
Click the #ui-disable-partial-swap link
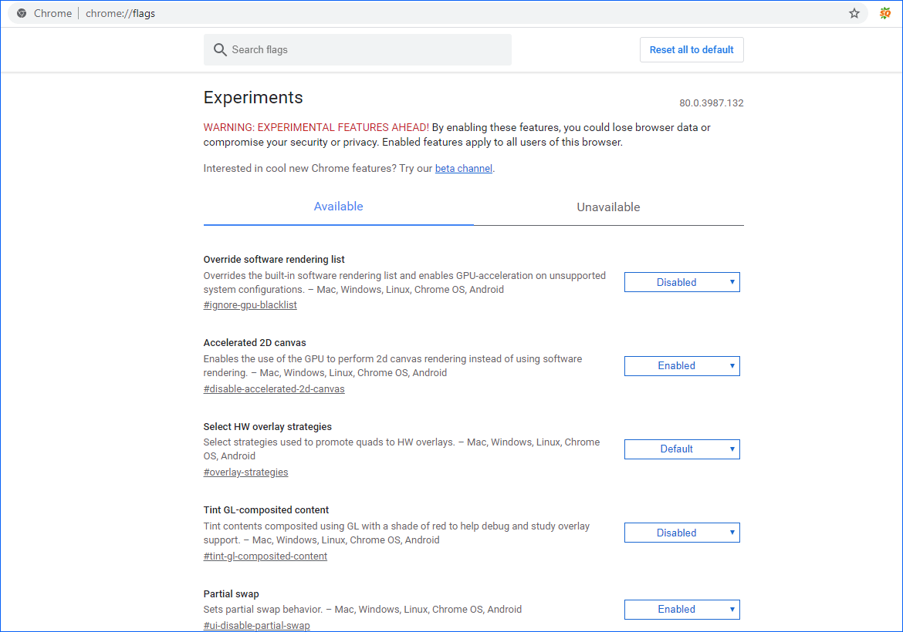point(256,626)
